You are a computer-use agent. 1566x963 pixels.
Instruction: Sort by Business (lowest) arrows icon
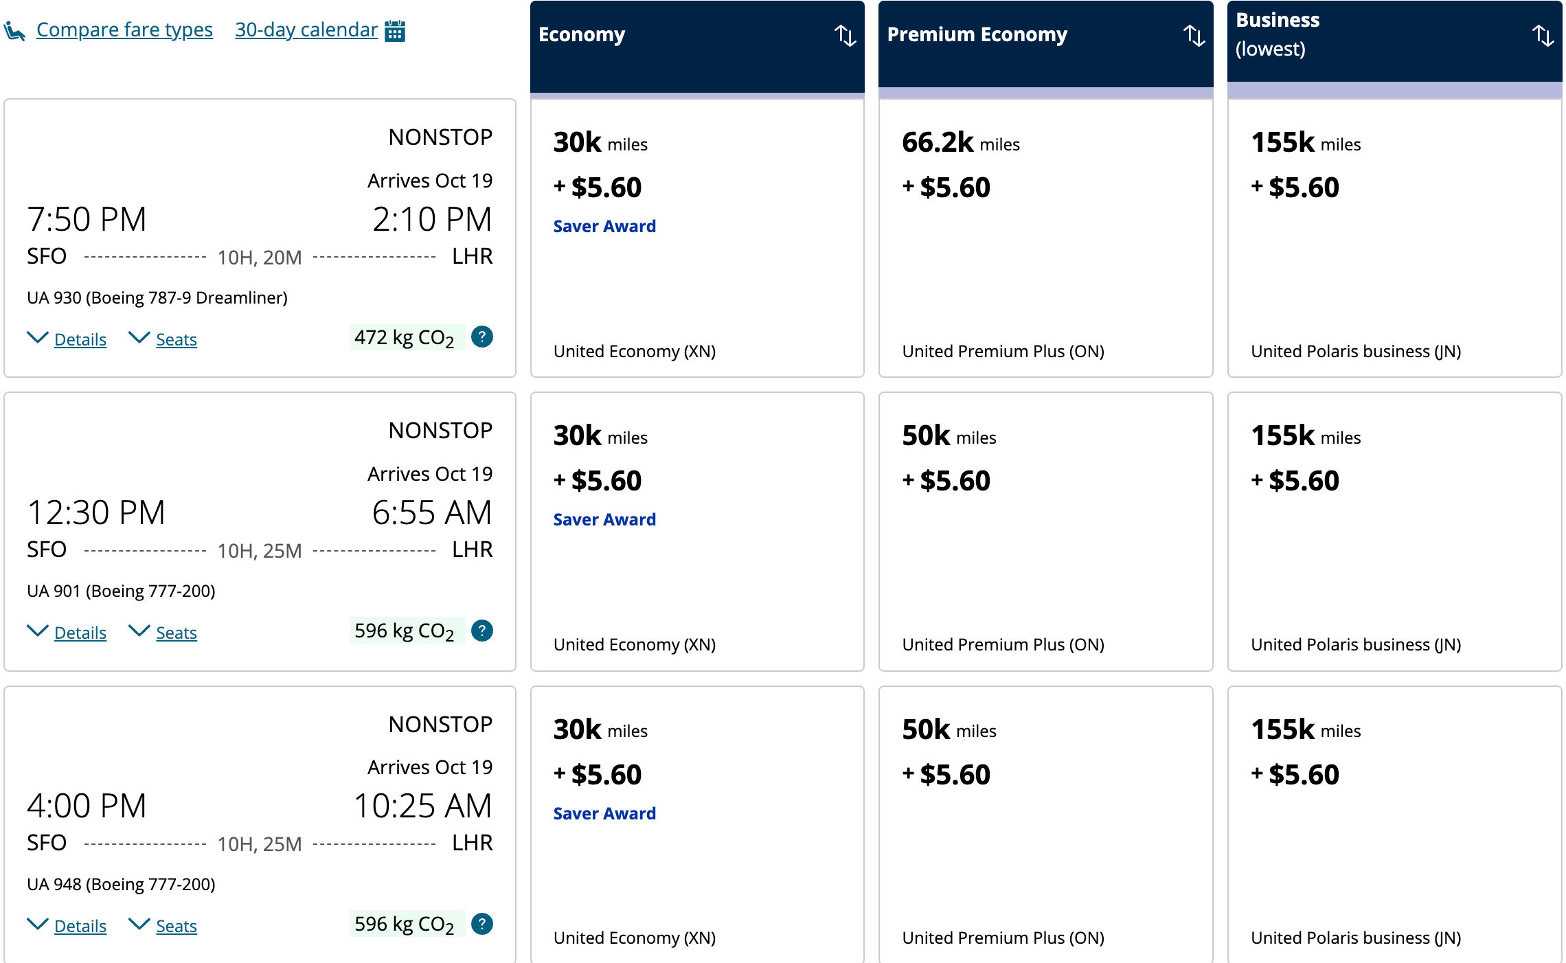point(1543,36)
